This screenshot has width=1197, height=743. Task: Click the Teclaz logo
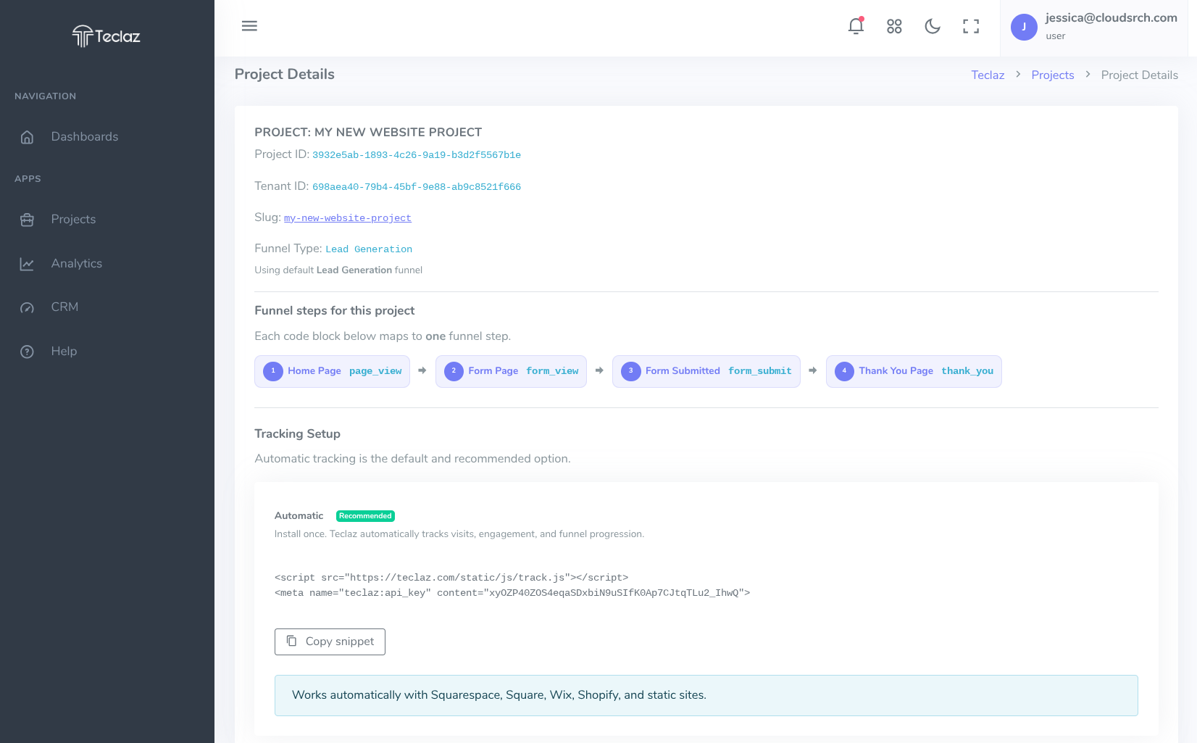105,36
